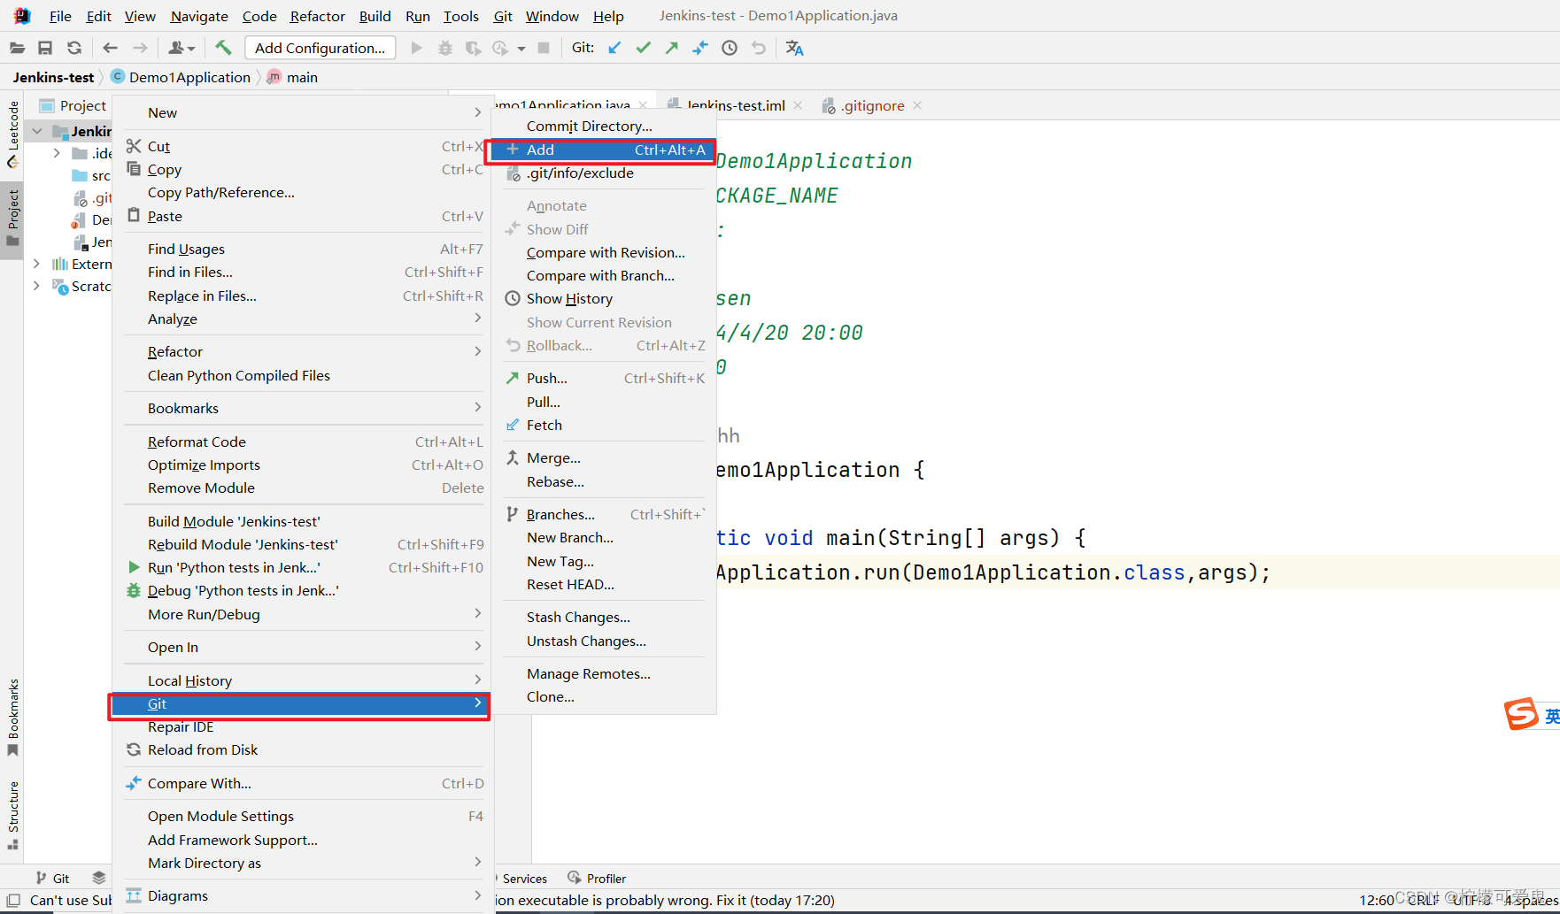Click the Back navigation arrow

110,48
